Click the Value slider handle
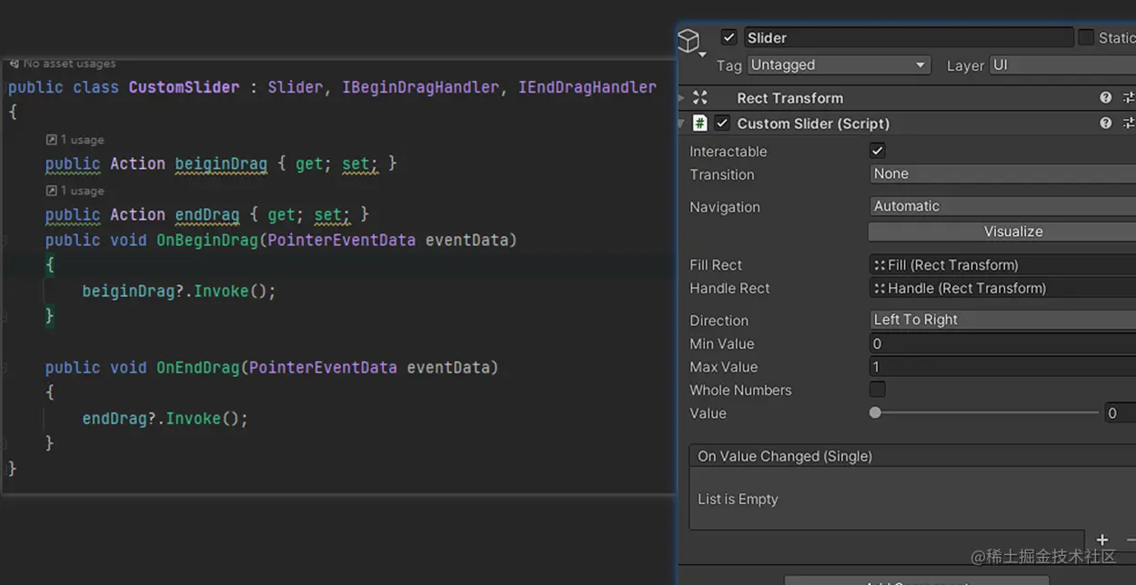This screenshot has height=585, width=1136. click(x=875, y=413)
